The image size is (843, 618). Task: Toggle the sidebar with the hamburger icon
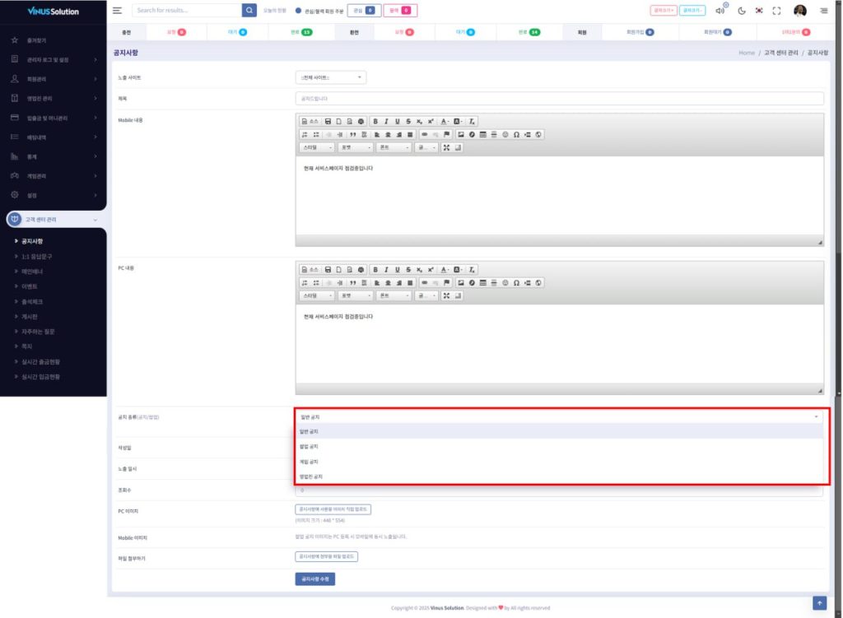(x=116, y=11)
